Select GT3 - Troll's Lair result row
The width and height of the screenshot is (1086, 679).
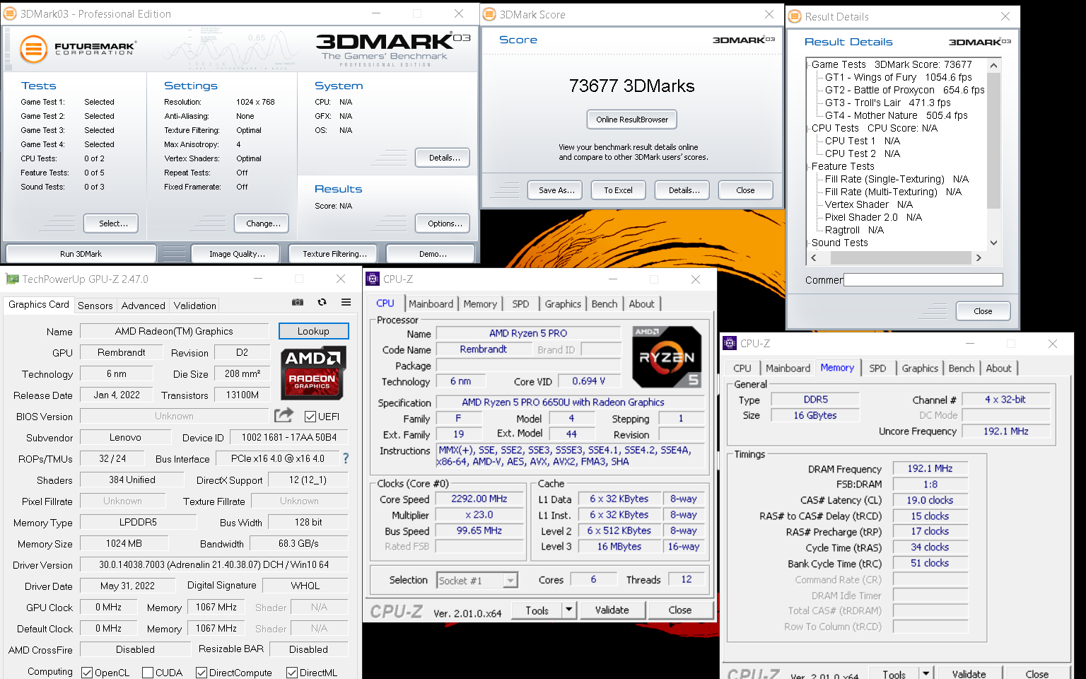coord(888,103)
